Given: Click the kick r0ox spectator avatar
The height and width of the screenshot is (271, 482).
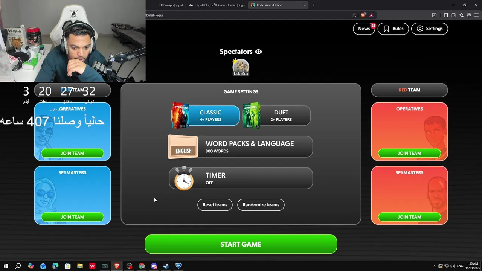Looking at the screenshot, I should pyautogui.click(x=241, y=67).
